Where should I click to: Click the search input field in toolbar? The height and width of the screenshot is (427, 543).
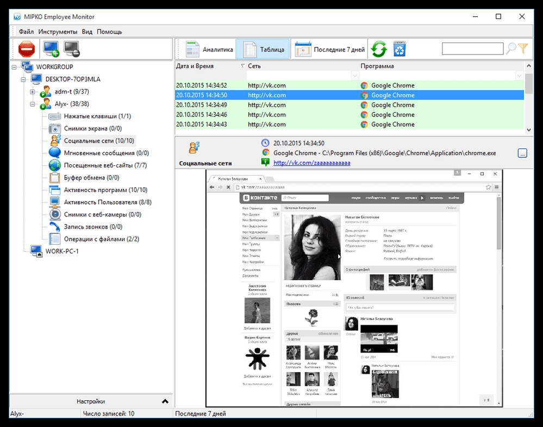473,49
